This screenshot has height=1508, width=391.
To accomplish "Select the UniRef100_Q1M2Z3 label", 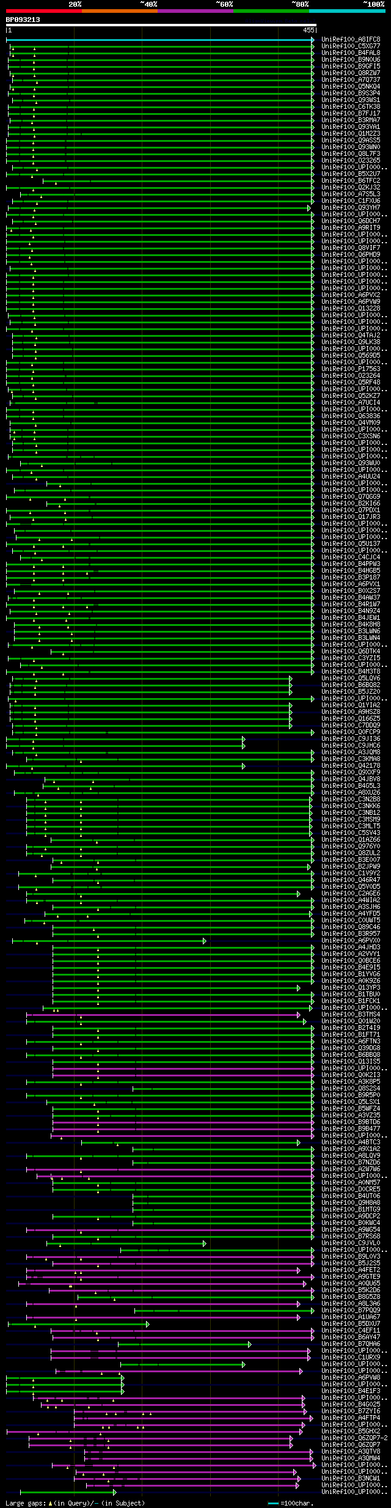I will coord(351,134).
